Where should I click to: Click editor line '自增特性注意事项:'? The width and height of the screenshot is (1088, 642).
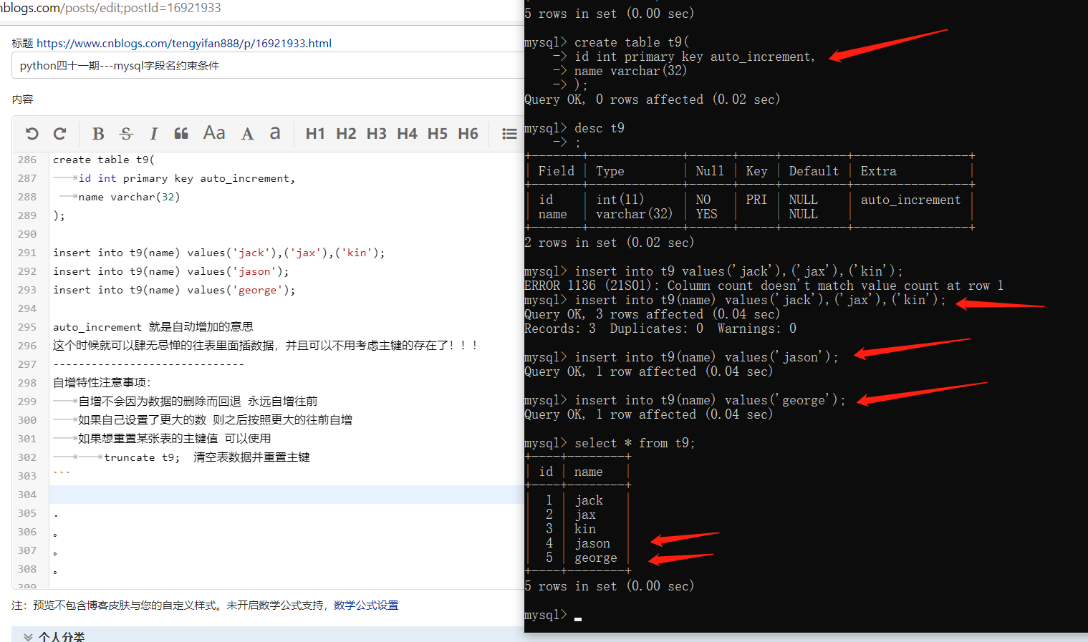click(102, 383)
